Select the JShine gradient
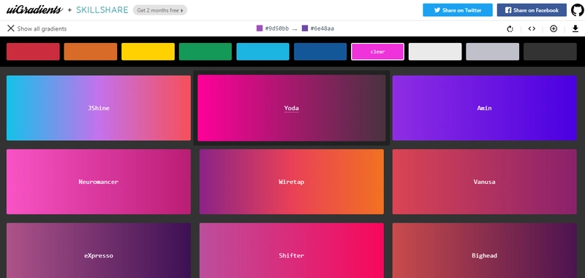The height and width of the screenshot is (278, 585). point(99,108)
